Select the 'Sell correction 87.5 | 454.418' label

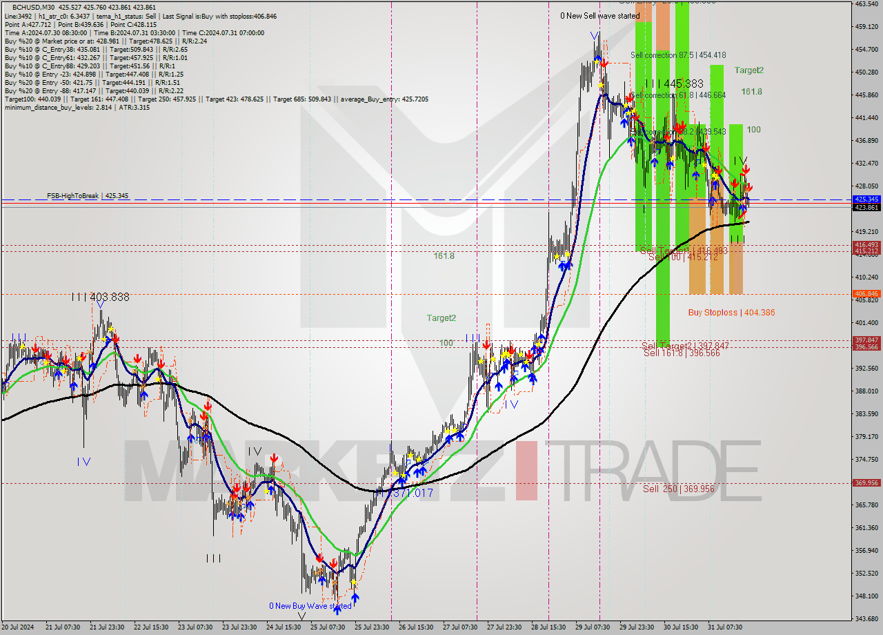678,55
